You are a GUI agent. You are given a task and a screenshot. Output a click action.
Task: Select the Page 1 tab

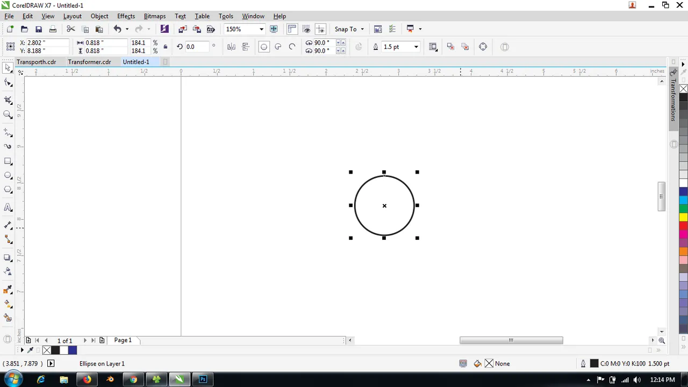pos(123,340)
